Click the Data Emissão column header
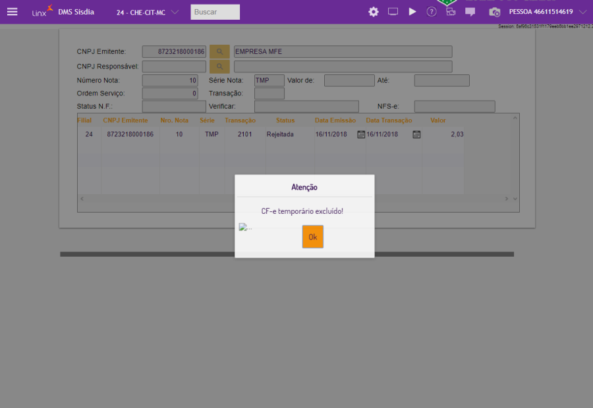Image resolution: width=593 pixels, height=408 pixels. (x=335, y=120)
